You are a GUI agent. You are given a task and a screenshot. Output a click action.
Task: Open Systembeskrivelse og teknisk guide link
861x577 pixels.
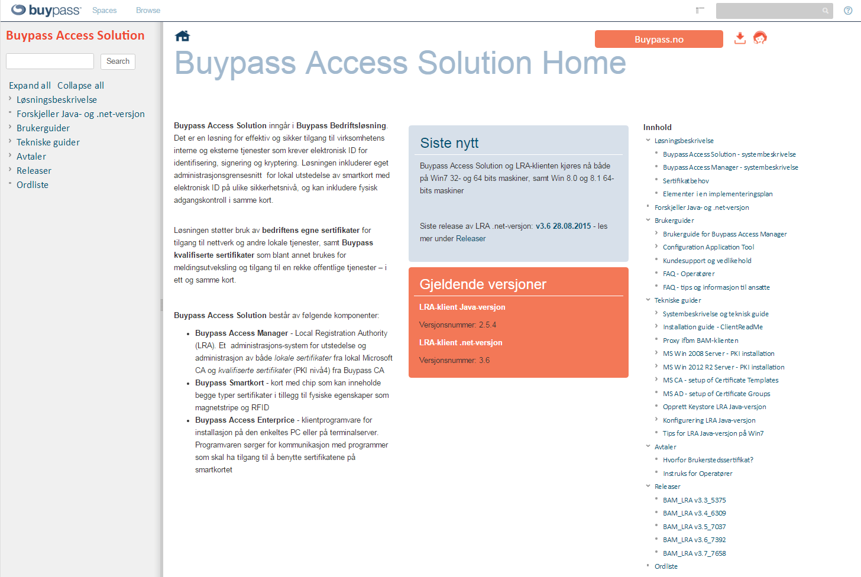pos(716,314)
